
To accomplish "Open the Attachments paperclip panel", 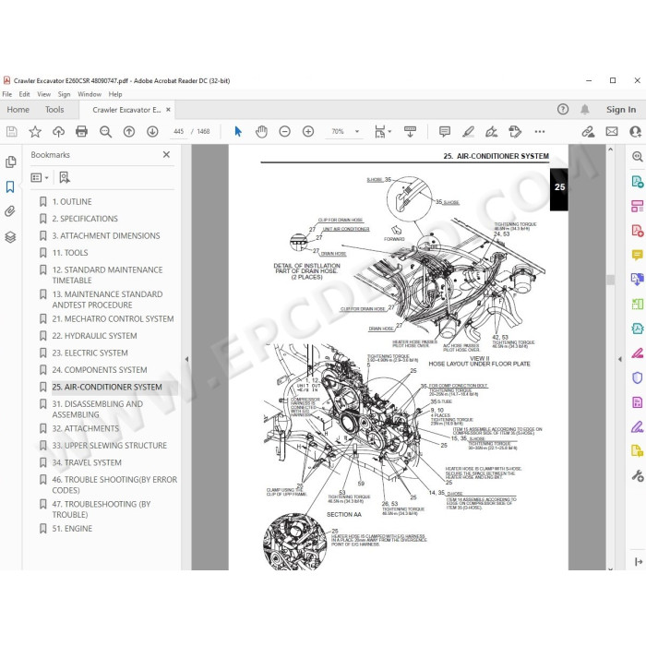I will 10,211.
